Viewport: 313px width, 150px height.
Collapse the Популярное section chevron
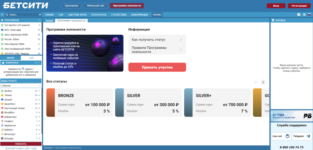39,20
